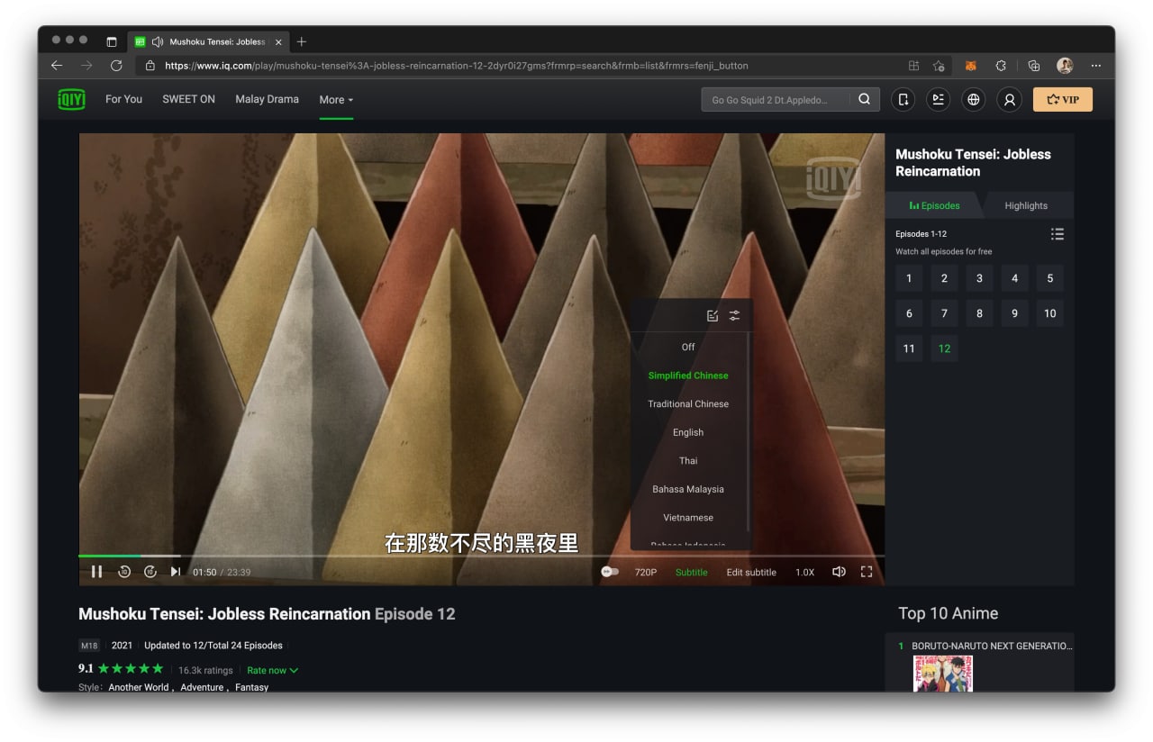Open the watch history icon
The height and width of the screenshot is (742, 1153).
(x=938, y=100)
